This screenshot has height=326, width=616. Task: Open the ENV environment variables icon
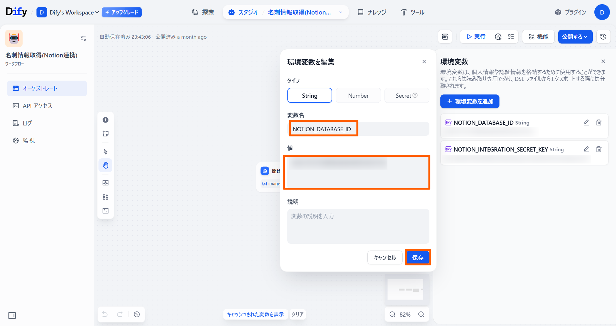click(445, 37)
